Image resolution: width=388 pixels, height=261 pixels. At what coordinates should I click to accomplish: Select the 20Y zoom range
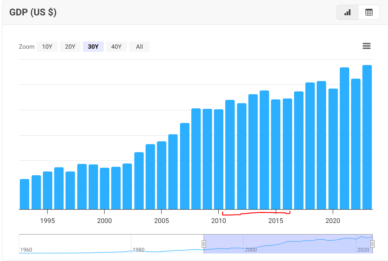point(70,46)
